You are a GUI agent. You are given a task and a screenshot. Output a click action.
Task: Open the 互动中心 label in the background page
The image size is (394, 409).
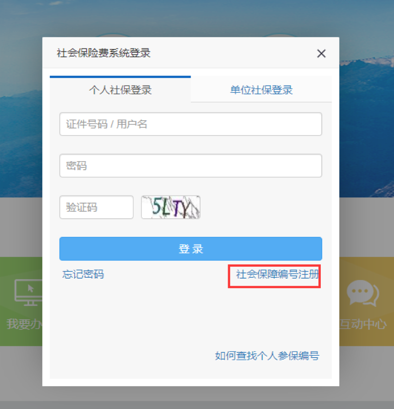(x=363, y=324)
